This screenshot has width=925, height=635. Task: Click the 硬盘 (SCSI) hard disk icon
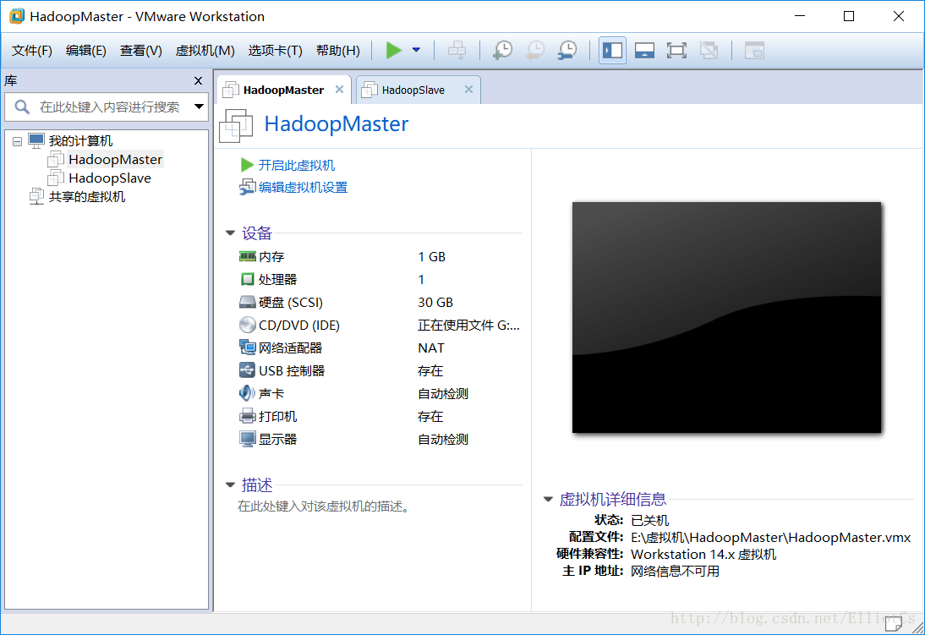pyautogui.click(x=247, y=302)
